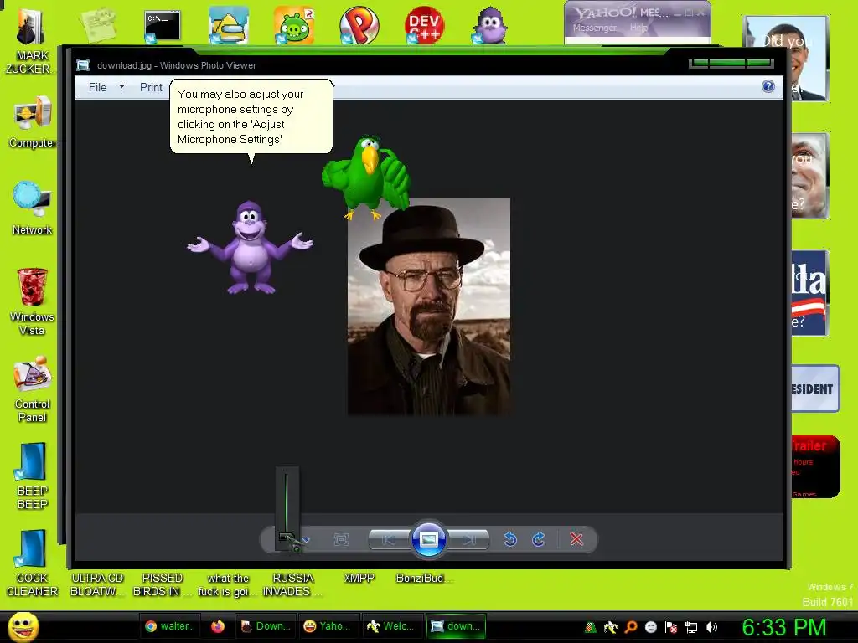The width and height of the screenshot is (858, 643).
Task: Select the ULTRA CD BLOATW... desktop label
Action: [96, 584]
